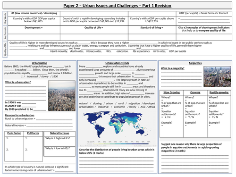
Task: Click the 'Pull factor' column header
Action: (33, 133)
